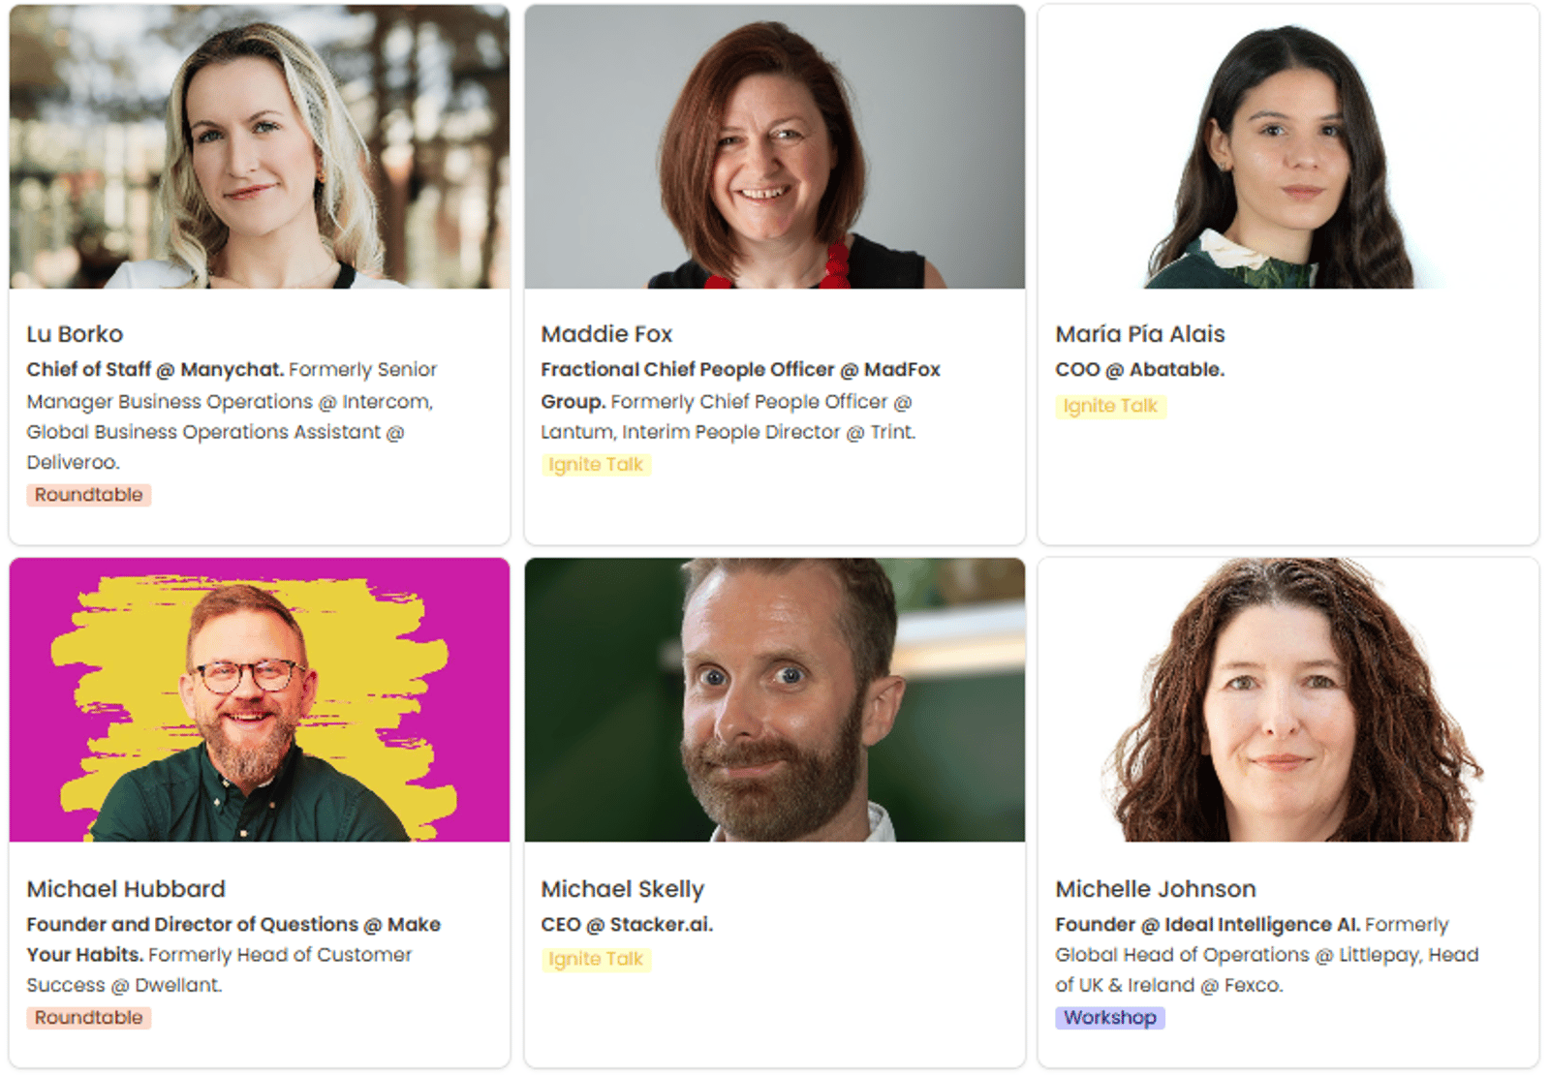Select Ignite Talk tag under Maddie Fox

click(x=596, y=465)
